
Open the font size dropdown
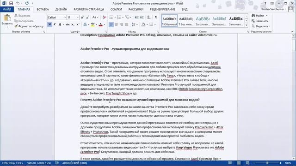pos(78,18)
